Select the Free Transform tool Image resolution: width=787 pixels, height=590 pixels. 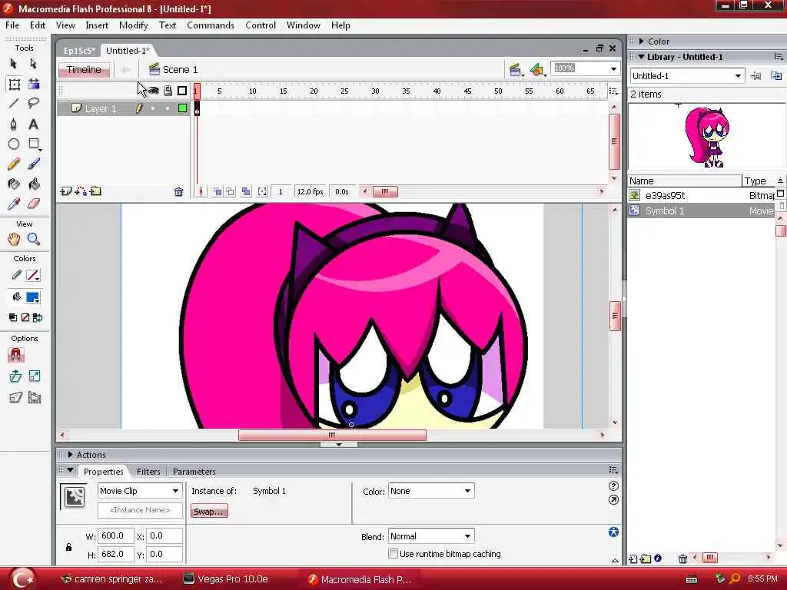click(14, 84)
